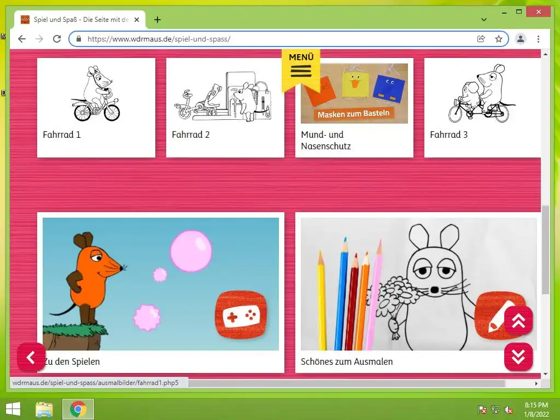The height and width of the screenshot is (420, 560).
Task: Click the browser forward arrow
Action: coord(39,39)
